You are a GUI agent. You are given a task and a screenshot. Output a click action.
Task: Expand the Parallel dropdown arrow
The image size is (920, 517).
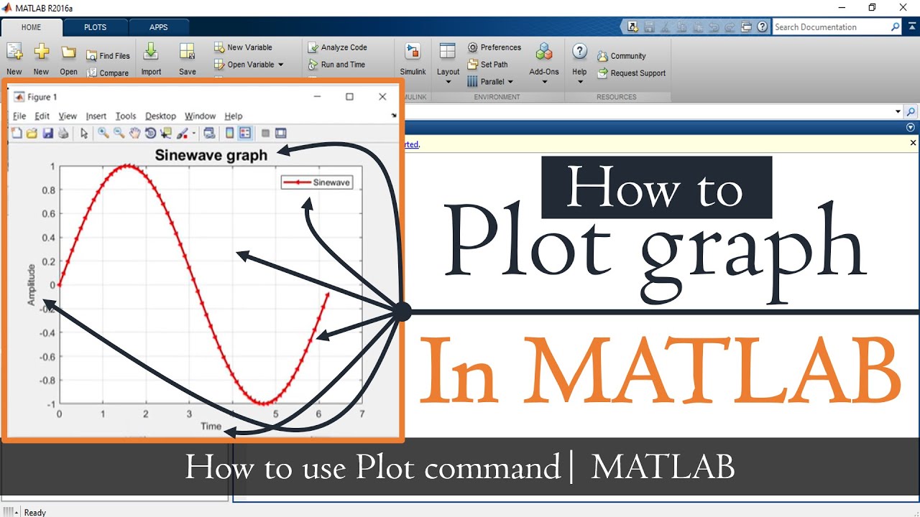point(510,82)
